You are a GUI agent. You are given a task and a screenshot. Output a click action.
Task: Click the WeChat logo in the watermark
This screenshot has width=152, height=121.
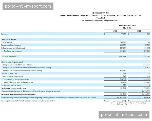(112, 103)
